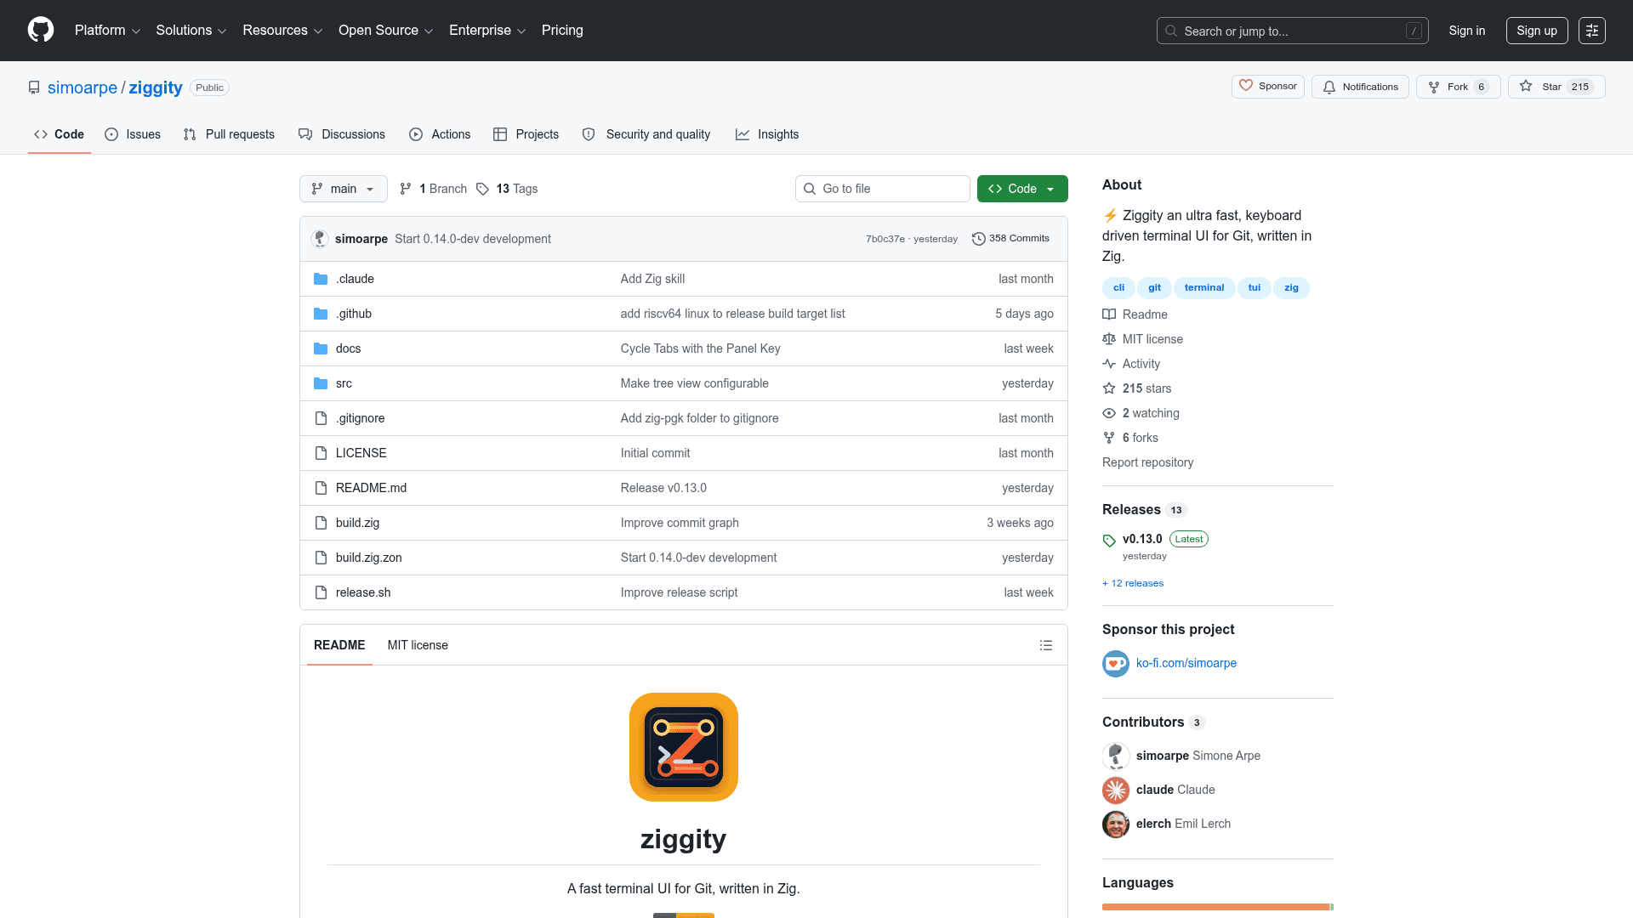Click the Notifications bell button
This screenshot has width=1633, height=918.
pyautogui.click(x=1360, y=87)
